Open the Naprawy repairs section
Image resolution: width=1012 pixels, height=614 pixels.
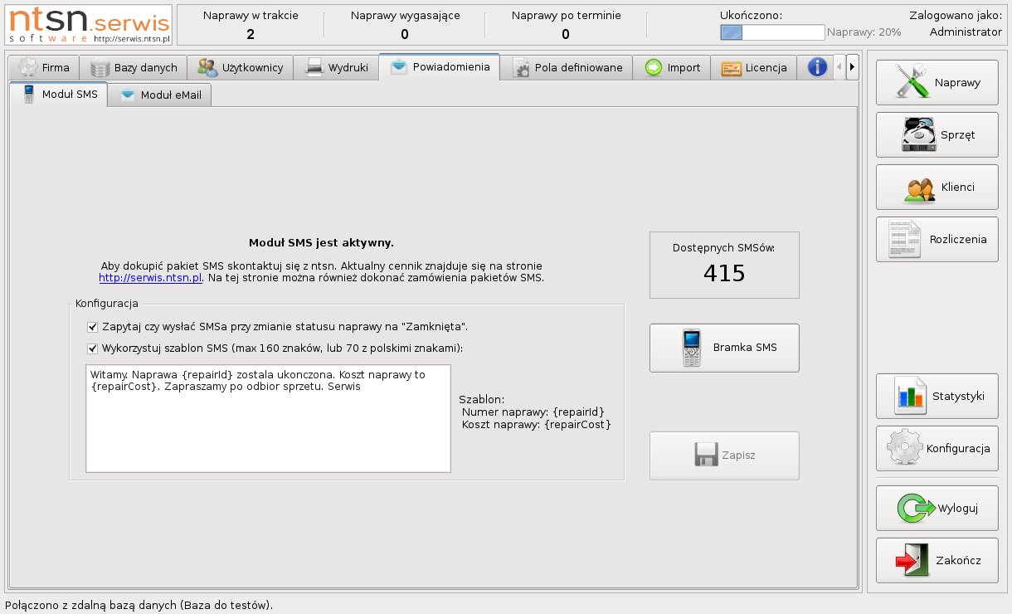(937, 83)
